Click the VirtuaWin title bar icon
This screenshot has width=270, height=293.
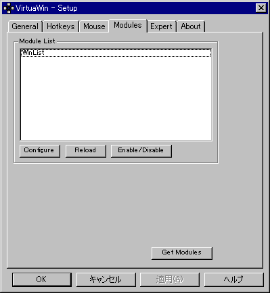pos(9,8)
